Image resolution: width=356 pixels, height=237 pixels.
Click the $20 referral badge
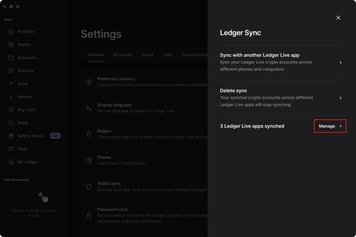coord(55,136)
